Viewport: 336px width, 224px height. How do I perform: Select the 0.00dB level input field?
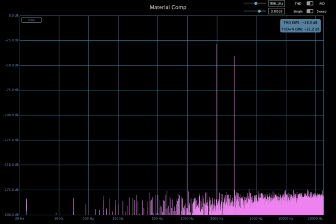click(276, 11)
